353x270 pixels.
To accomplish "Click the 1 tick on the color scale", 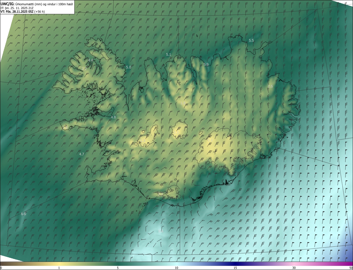I will (x=59, y=268).
